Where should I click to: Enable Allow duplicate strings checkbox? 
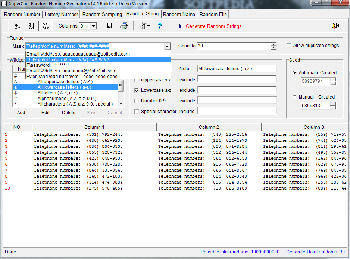289,46
